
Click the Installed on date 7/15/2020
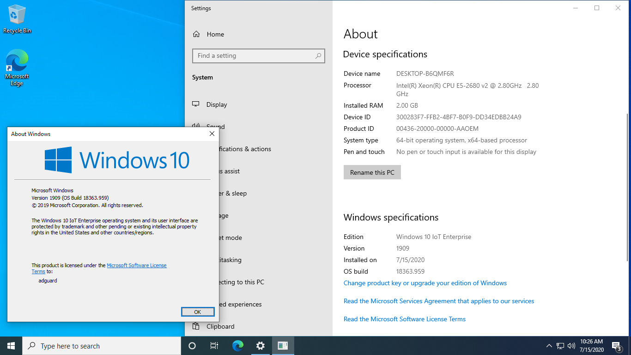(x=410, y=260)
